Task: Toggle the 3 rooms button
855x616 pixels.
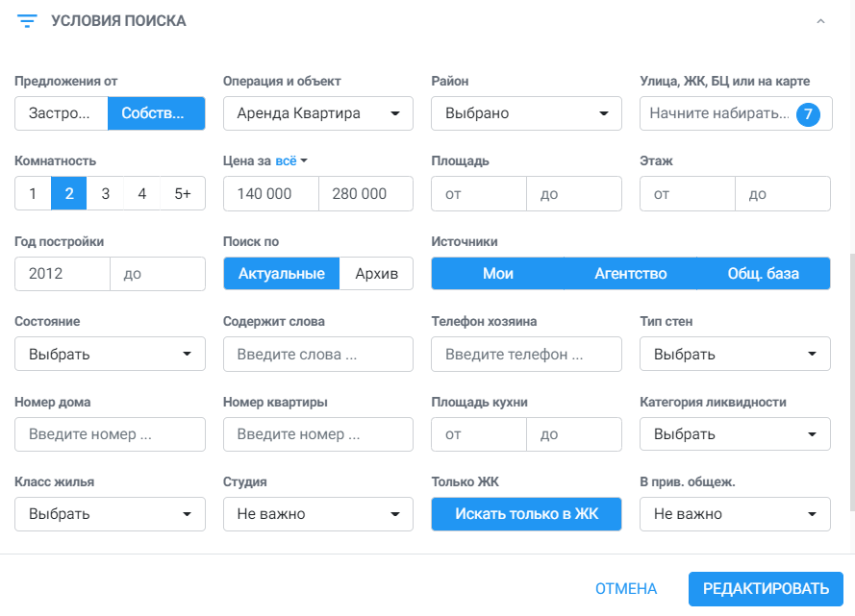Action: pyautogui.click(x=105, y=193)
